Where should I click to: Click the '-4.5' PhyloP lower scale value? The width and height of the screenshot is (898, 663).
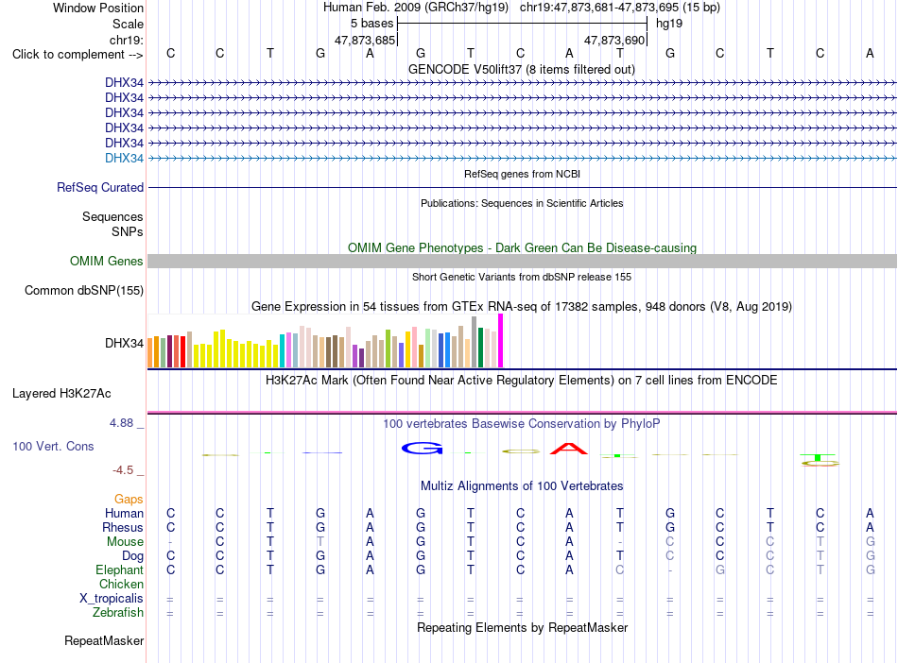tap(123, 470)
